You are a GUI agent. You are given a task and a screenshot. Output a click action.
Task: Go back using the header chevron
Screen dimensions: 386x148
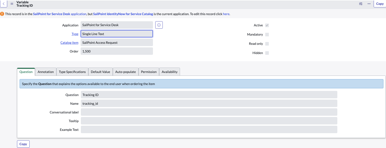(x=3, y=4)
